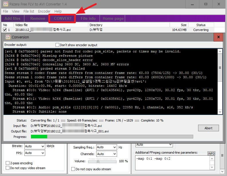Click the encoder output scrollbar thumb
227x176 pixels.
220,68
